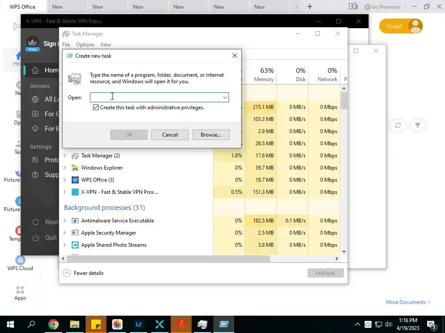
Task: Expand the Task Manager (2) process row
Action: click(x=65, y=156)
